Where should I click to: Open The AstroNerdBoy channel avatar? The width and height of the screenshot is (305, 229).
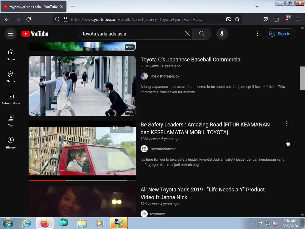tap(144, 76)
